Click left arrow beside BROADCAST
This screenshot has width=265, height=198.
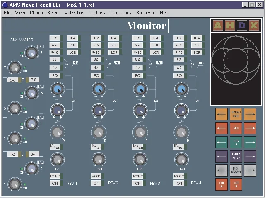coord(222,114)
